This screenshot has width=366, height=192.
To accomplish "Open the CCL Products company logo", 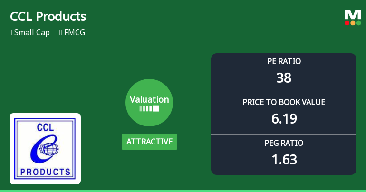I will pos(45,148).
